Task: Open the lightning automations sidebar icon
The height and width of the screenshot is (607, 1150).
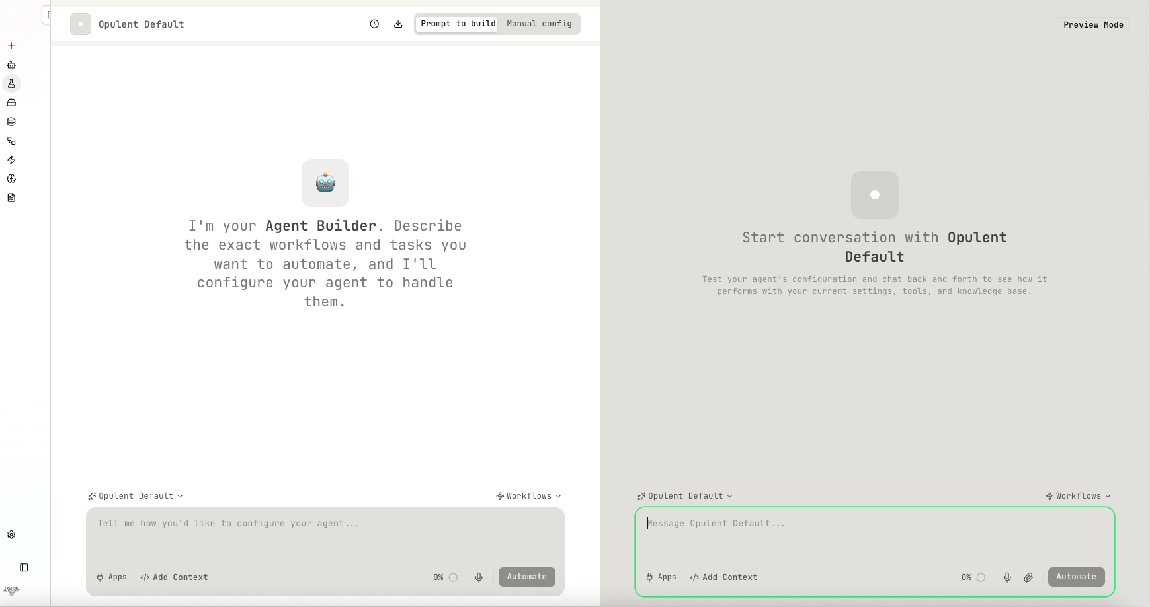Action: (11, 160)
